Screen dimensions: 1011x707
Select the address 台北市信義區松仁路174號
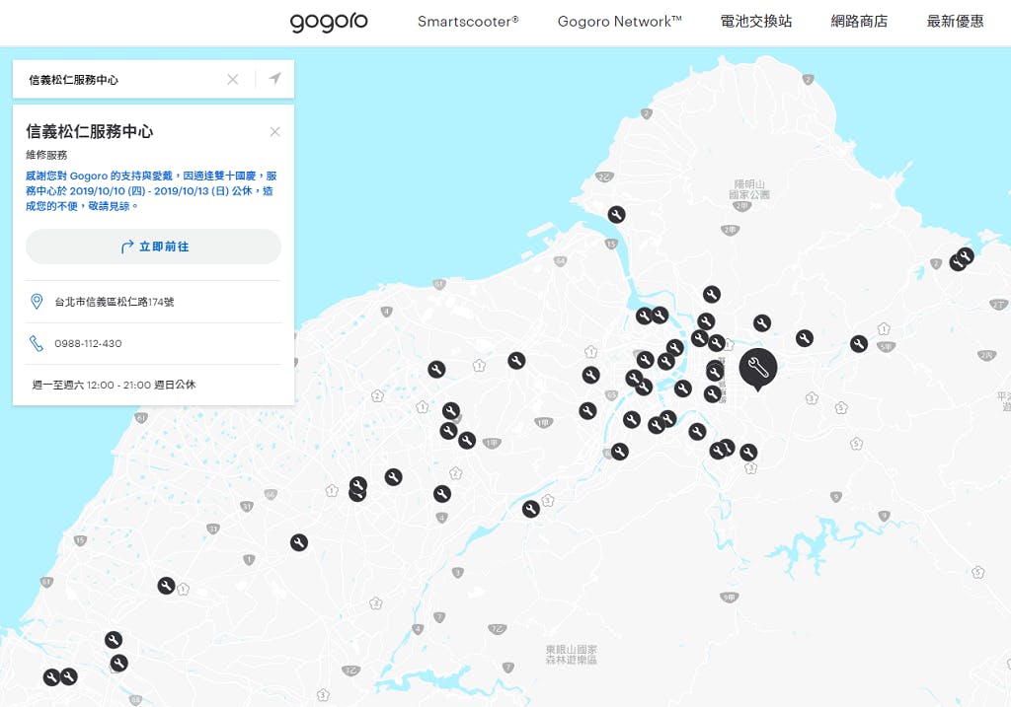tap(115, 302)
